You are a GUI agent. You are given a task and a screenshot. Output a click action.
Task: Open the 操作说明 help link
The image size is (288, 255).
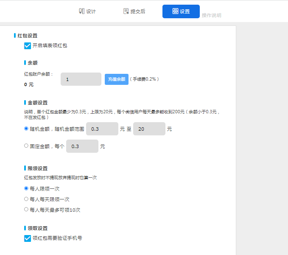[x=211, y=15]
